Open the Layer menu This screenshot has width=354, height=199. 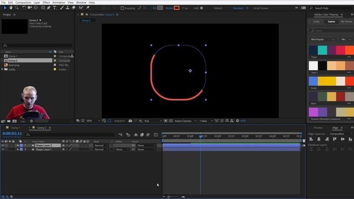pyautogui.click(x=37, y=2)
